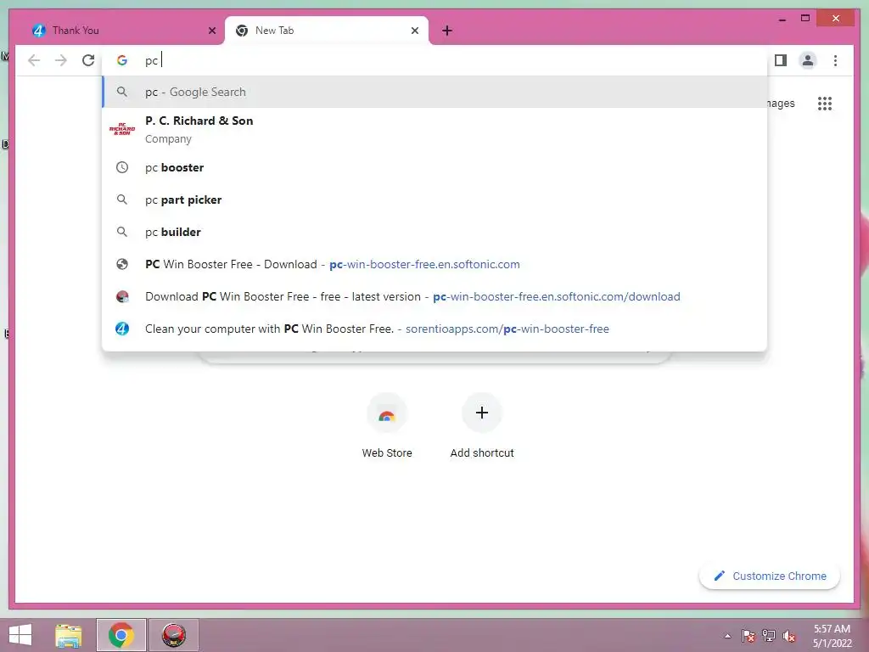The width and height of the screenshot is (869, 652).
Task: Click the Chrome icon in the taskbar
Action: (x=121, y=635)
